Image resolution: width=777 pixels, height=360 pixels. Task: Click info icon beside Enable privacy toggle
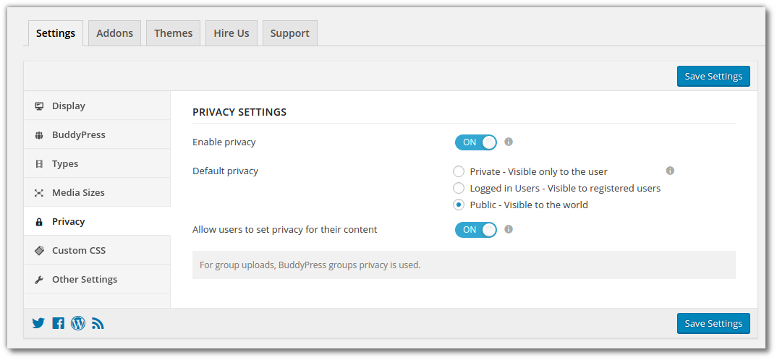click(x=509, y=142)
